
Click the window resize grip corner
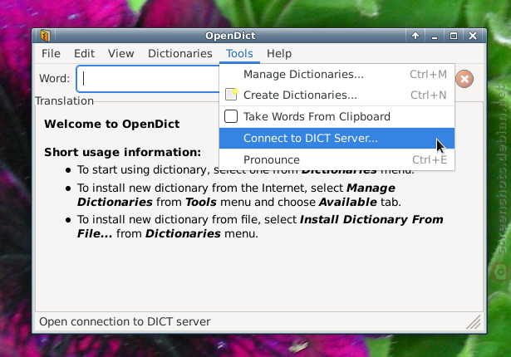[x=474, y=322]
